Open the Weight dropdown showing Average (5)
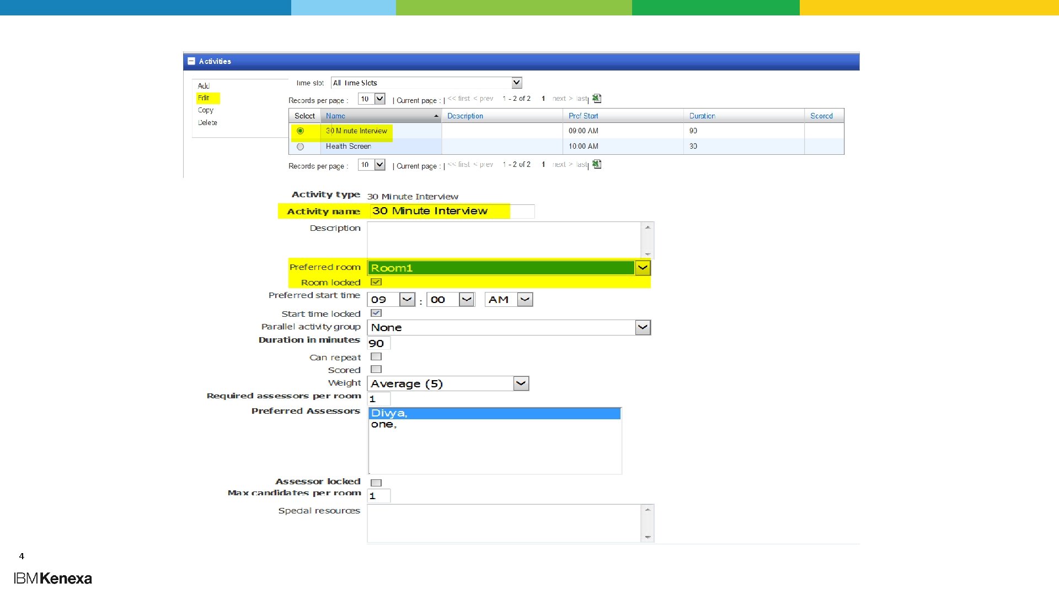Image resolution: width=1059 pixels, height=595 pixels. pyautogui.click(x=521, y=383)
